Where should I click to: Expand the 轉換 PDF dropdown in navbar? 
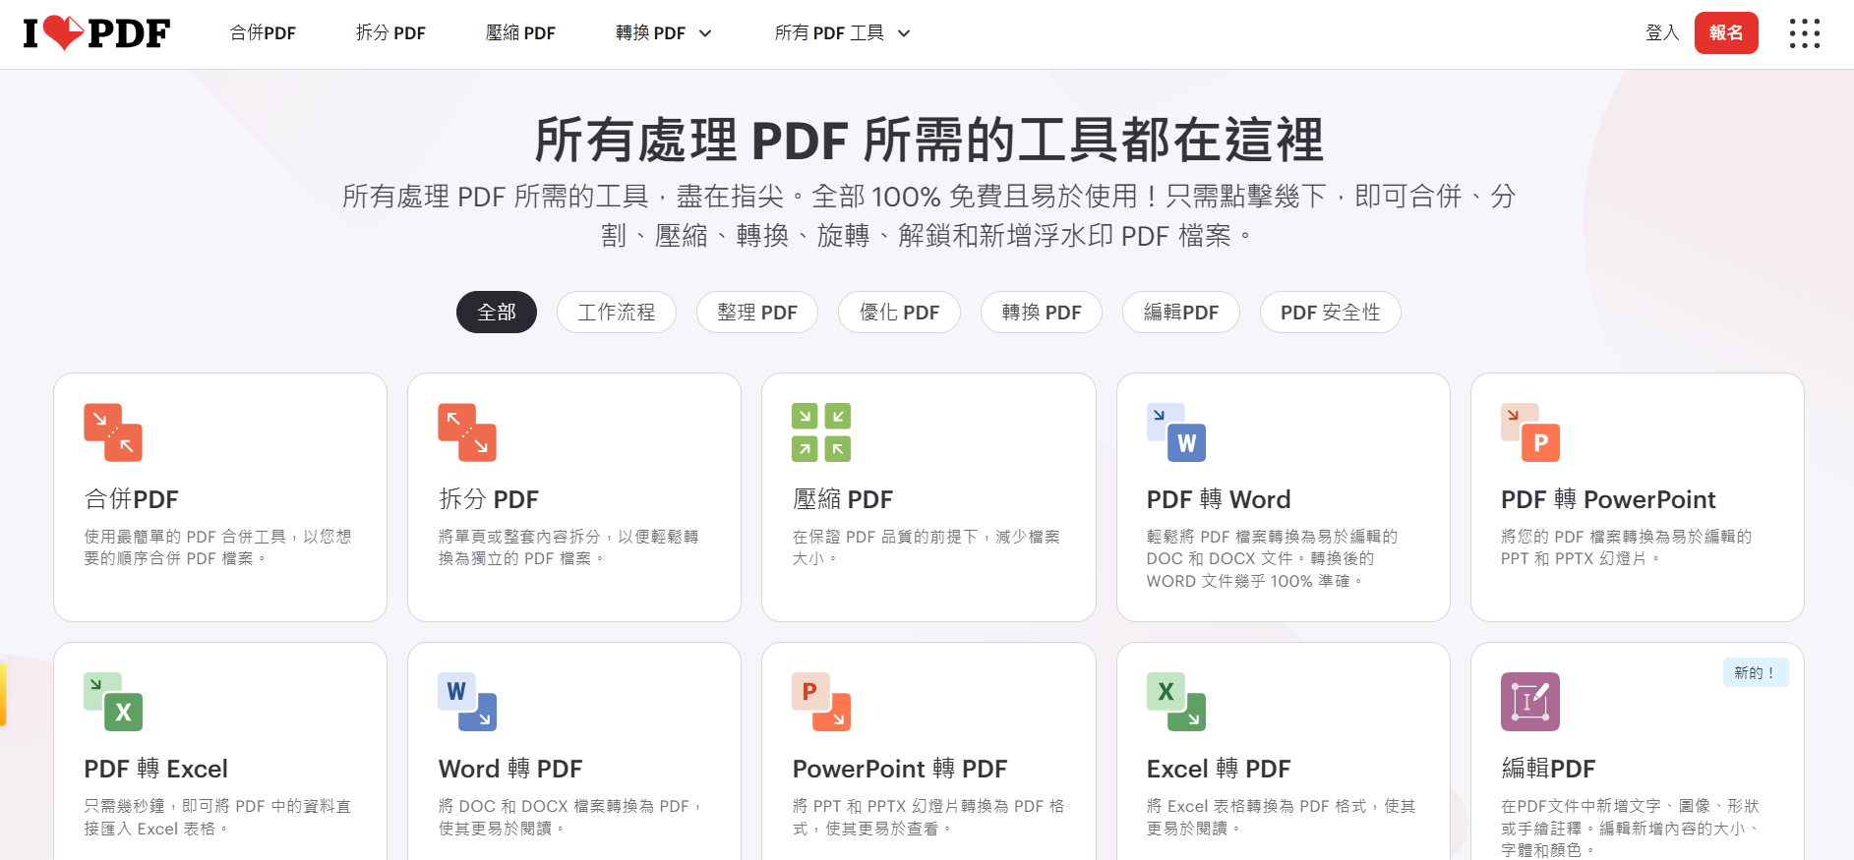(x=664, y=33)
